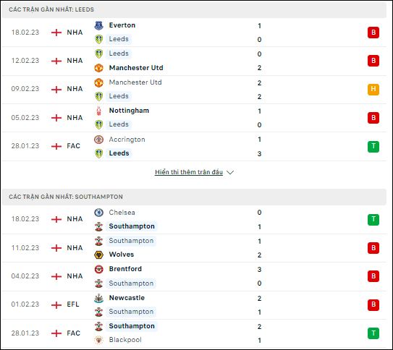Open the Hiển thị thêm trận đấu link
393x350 pixels.
tap(189, 172)
